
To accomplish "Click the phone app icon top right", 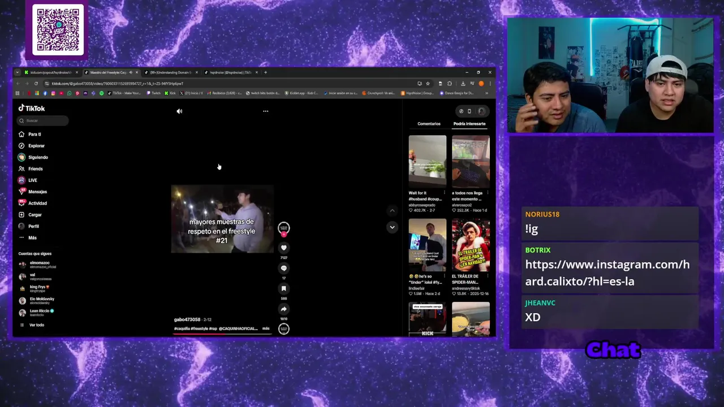I will coord(469,111).
